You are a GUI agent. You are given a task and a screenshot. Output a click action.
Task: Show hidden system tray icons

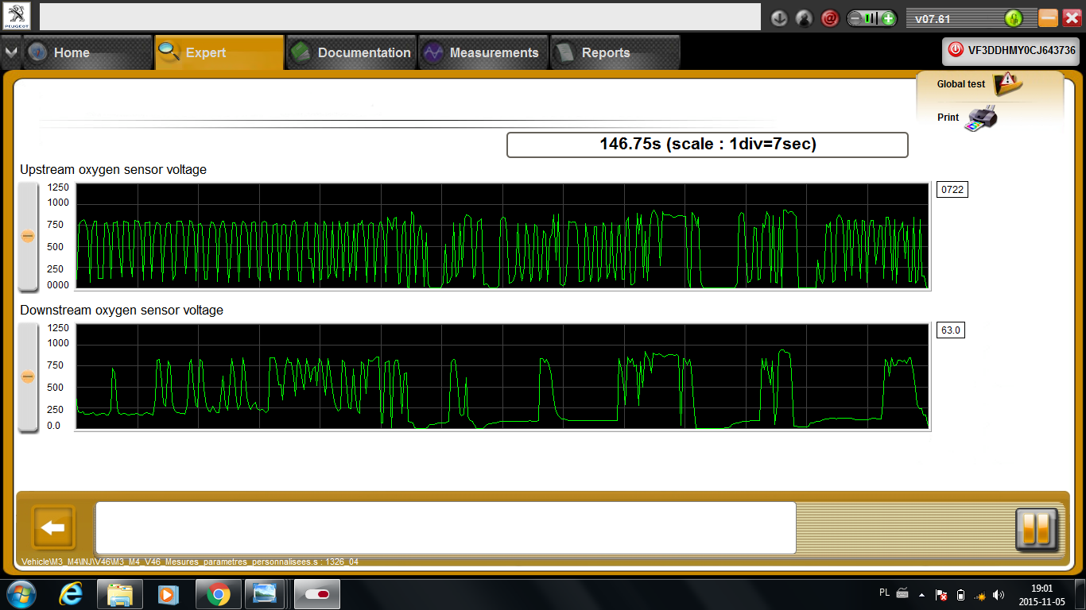922,594
